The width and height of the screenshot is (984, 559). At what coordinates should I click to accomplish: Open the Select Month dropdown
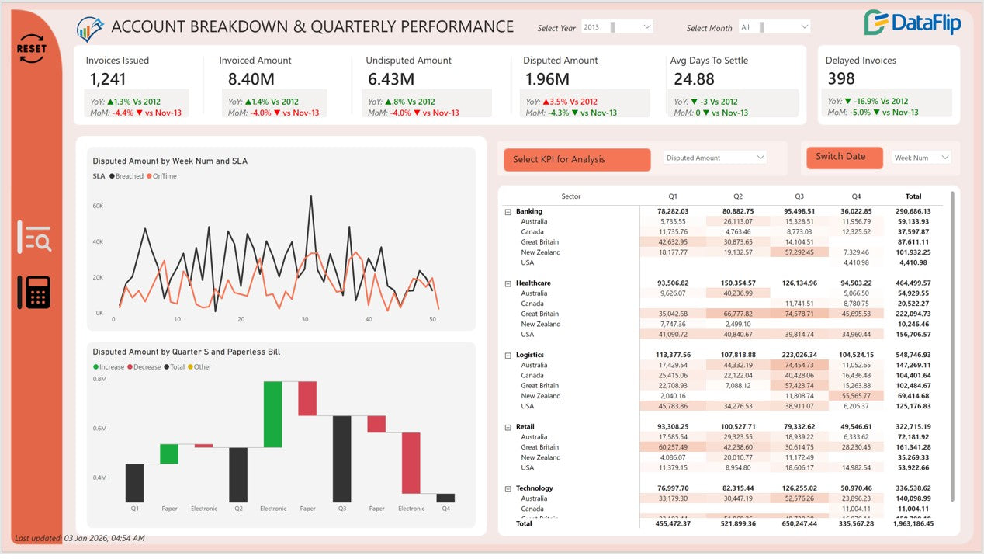click(x=774, y=27)
